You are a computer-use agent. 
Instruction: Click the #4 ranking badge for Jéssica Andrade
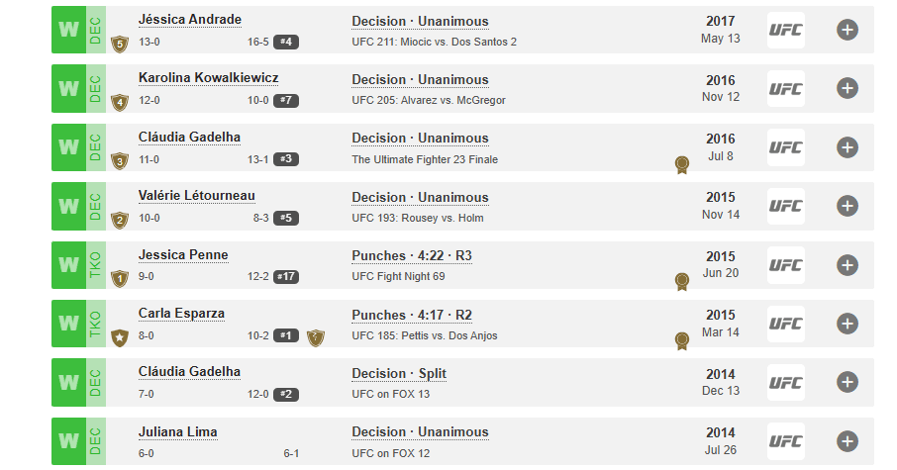coord(286,42)
